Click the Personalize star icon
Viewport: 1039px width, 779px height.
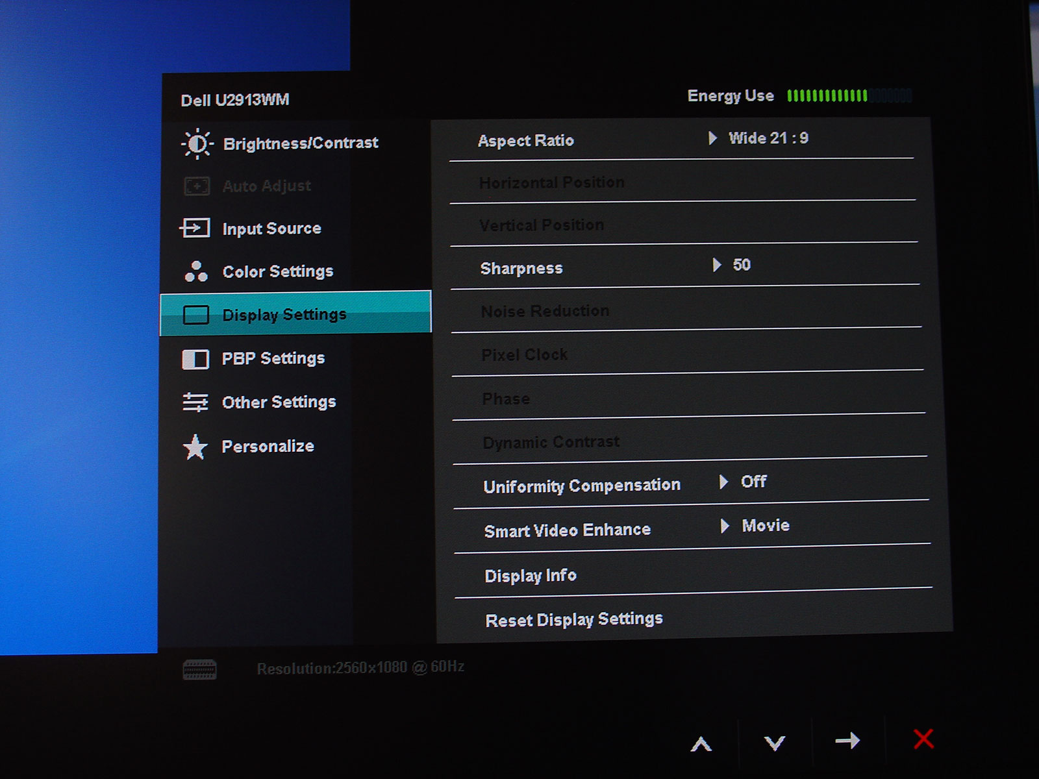pyautogui.click(x=195, y=447)
